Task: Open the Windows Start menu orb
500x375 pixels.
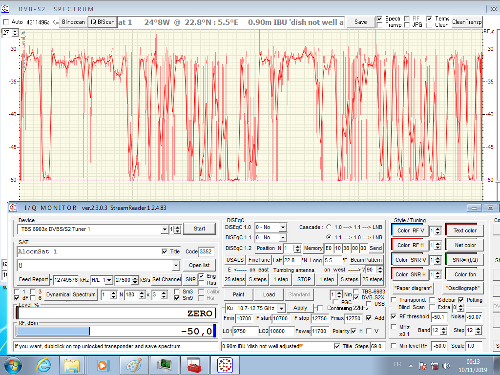Action: pos(13,365)
